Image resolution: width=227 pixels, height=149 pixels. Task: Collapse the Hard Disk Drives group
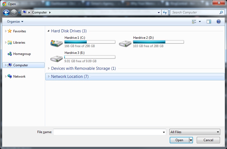[49, 31]
